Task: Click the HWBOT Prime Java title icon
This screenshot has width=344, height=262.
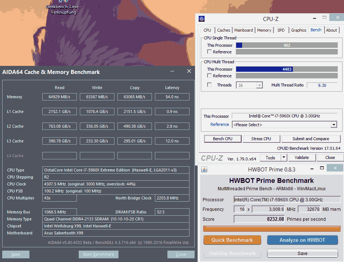Action: tap(204, 169)
